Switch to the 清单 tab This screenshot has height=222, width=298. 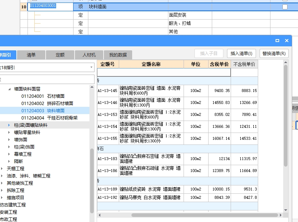(x=31, y=55)
